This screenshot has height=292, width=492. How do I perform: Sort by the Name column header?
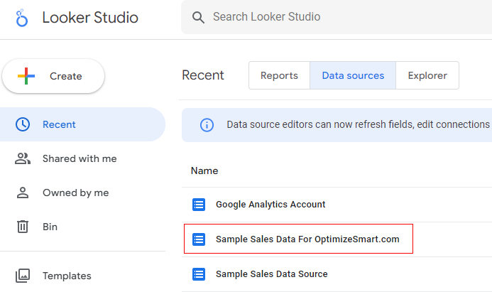[204, 171]
